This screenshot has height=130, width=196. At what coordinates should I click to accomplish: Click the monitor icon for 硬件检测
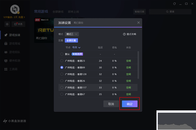(x=6, y=61)
